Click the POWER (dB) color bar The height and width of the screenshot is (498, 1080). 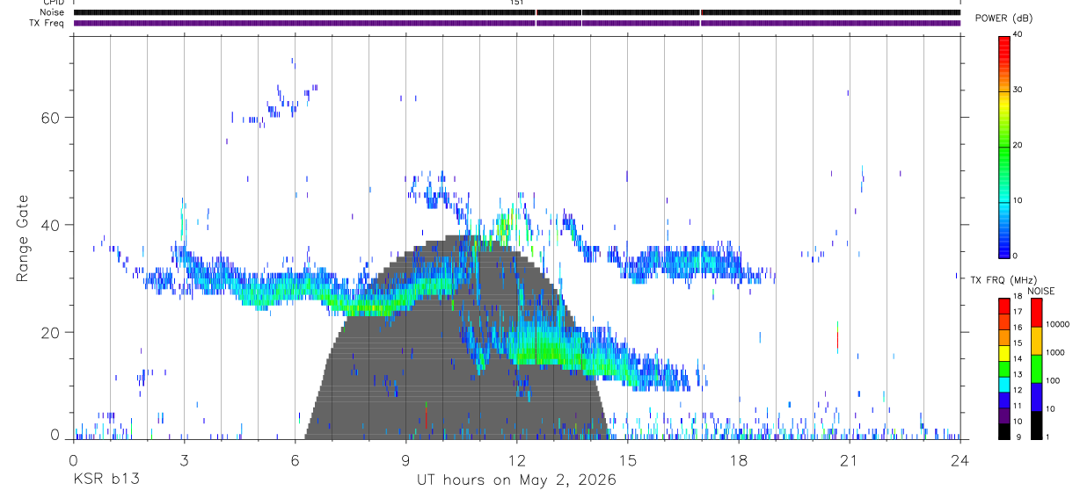[x=1004, y=146]
